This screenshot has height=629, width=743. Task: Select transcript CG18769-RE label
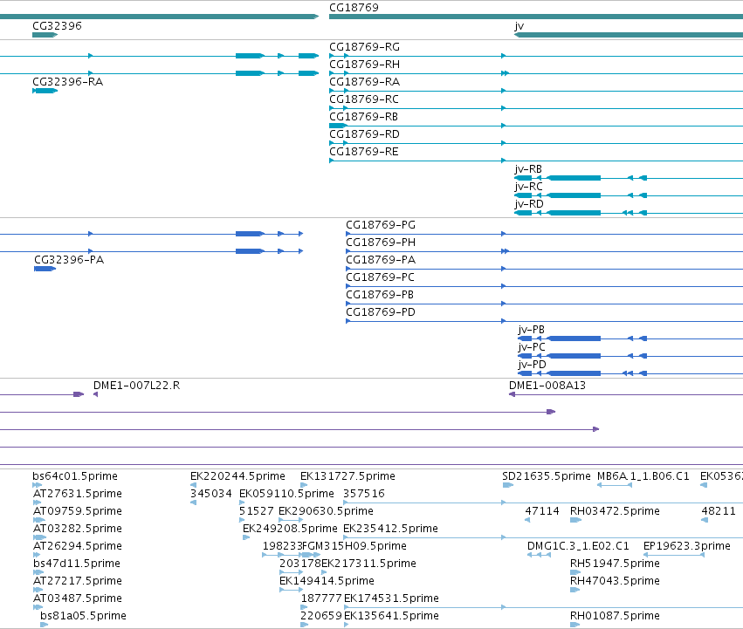(x=364, y=152)
